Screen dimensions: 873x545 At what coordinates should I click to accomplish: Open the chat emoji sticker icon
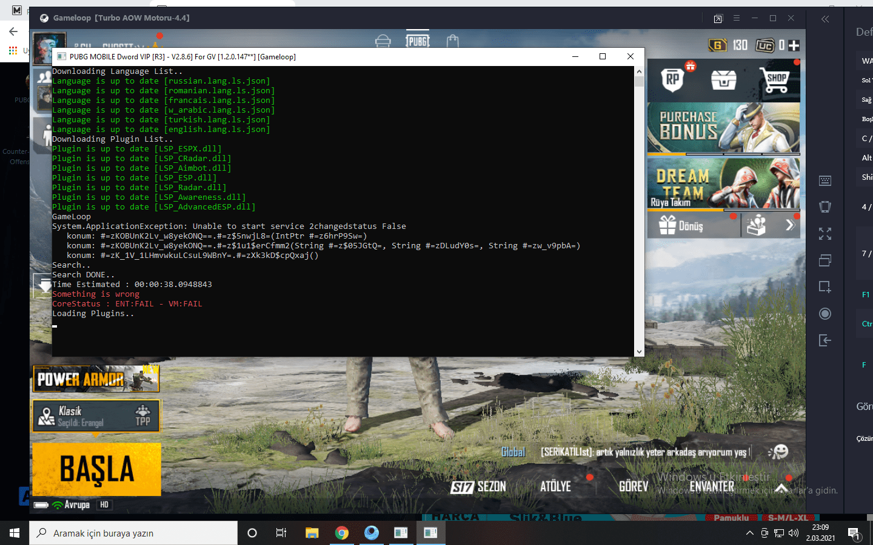coord(778,452)
